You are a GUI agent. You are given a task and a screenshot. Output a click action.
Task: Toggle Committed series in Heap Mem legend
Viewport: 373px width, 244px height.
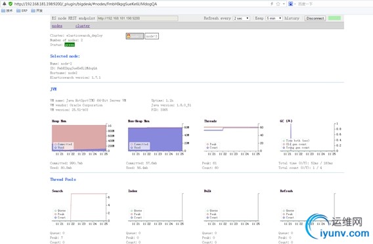click(63, 144)
